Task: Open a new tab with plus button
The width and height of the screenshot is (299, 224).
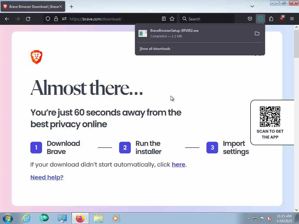Action: tap(71, 7)
